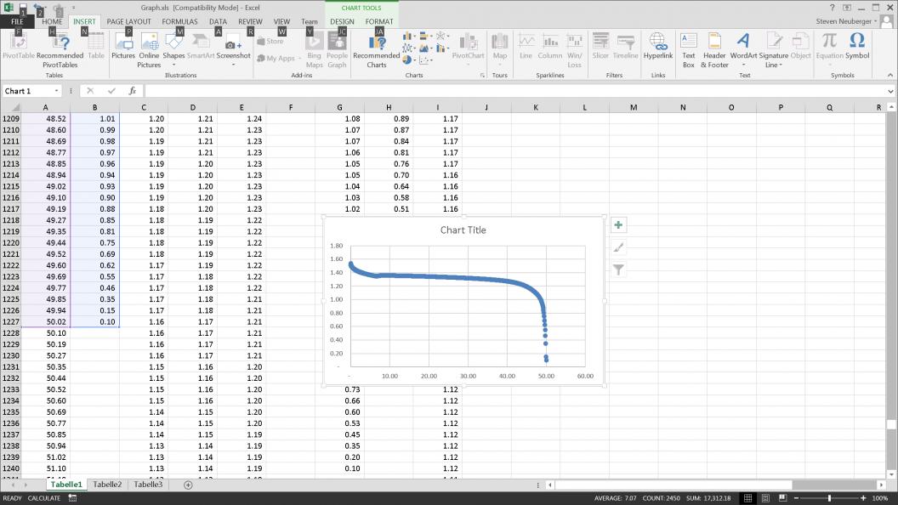Open Bing Maps add-in

click(x=314, y=50)
